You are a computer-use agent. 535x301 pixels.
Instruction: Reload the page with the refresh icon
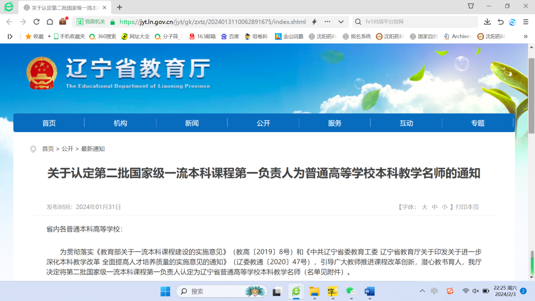point(36,22)
